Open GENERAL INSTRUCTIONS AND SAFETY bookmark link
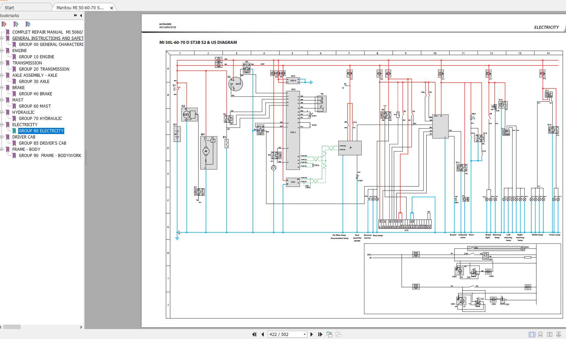This screenshot has width=566, height=339. click(x=48, y=38)
